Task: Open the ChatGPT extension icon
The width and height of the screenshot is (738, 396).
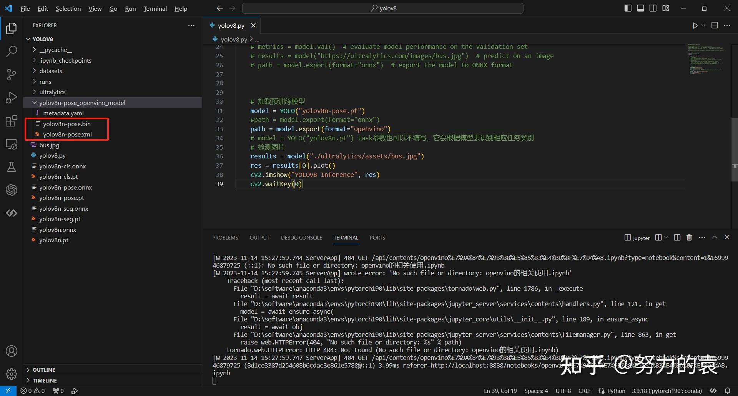Action: (x=12, y=190)
